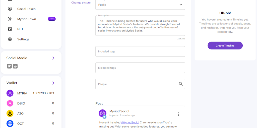Click the OCT token icon
Screen dimensions: 257x128
click(10, 123)
